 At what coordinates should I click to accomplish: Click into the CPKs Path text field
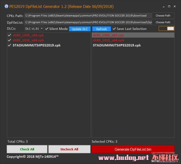pyautogui.click(x=87, y=16)
